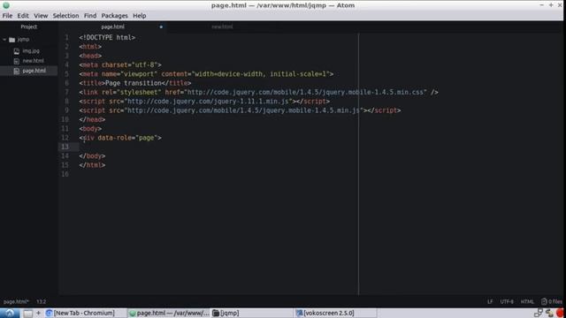Switch to page.html Atom taskbar entry
Image resolution: width=566 pixels, height=318 pixels.
click(x=169, y=313)
